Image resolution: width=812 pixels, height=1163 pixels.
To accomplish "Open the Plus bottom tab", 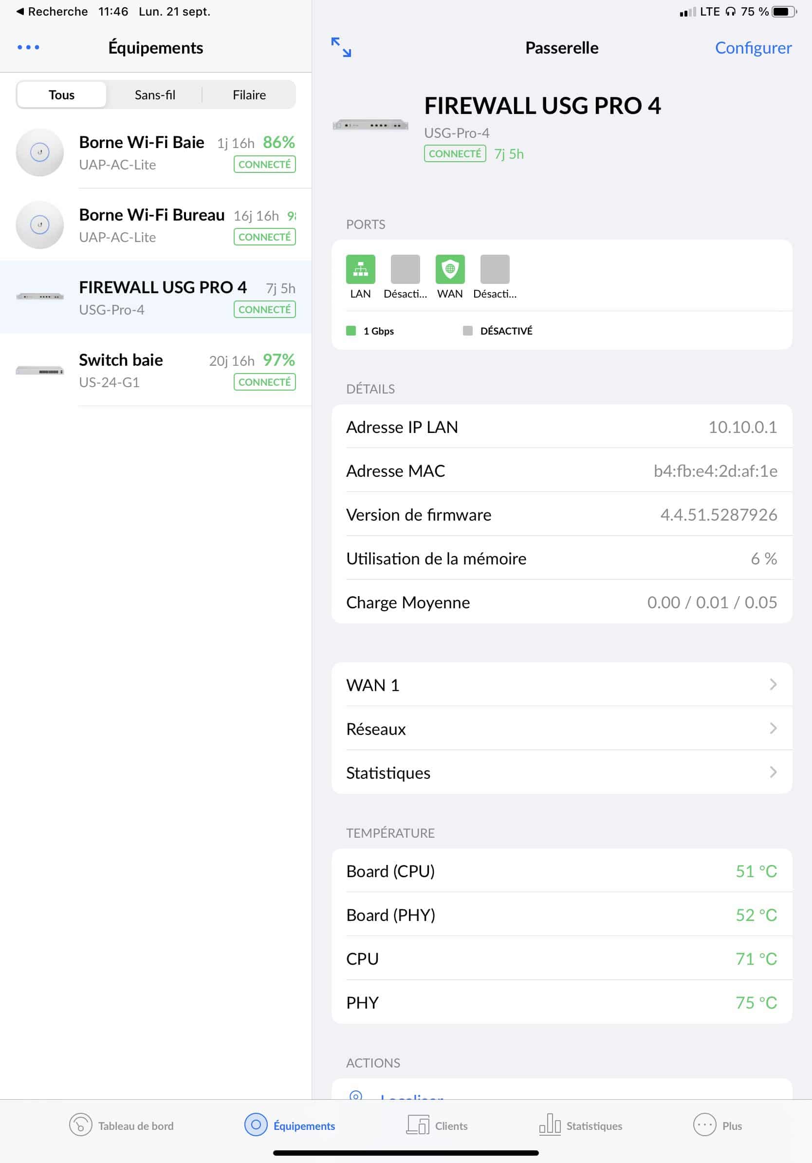I will (718, 1125).
